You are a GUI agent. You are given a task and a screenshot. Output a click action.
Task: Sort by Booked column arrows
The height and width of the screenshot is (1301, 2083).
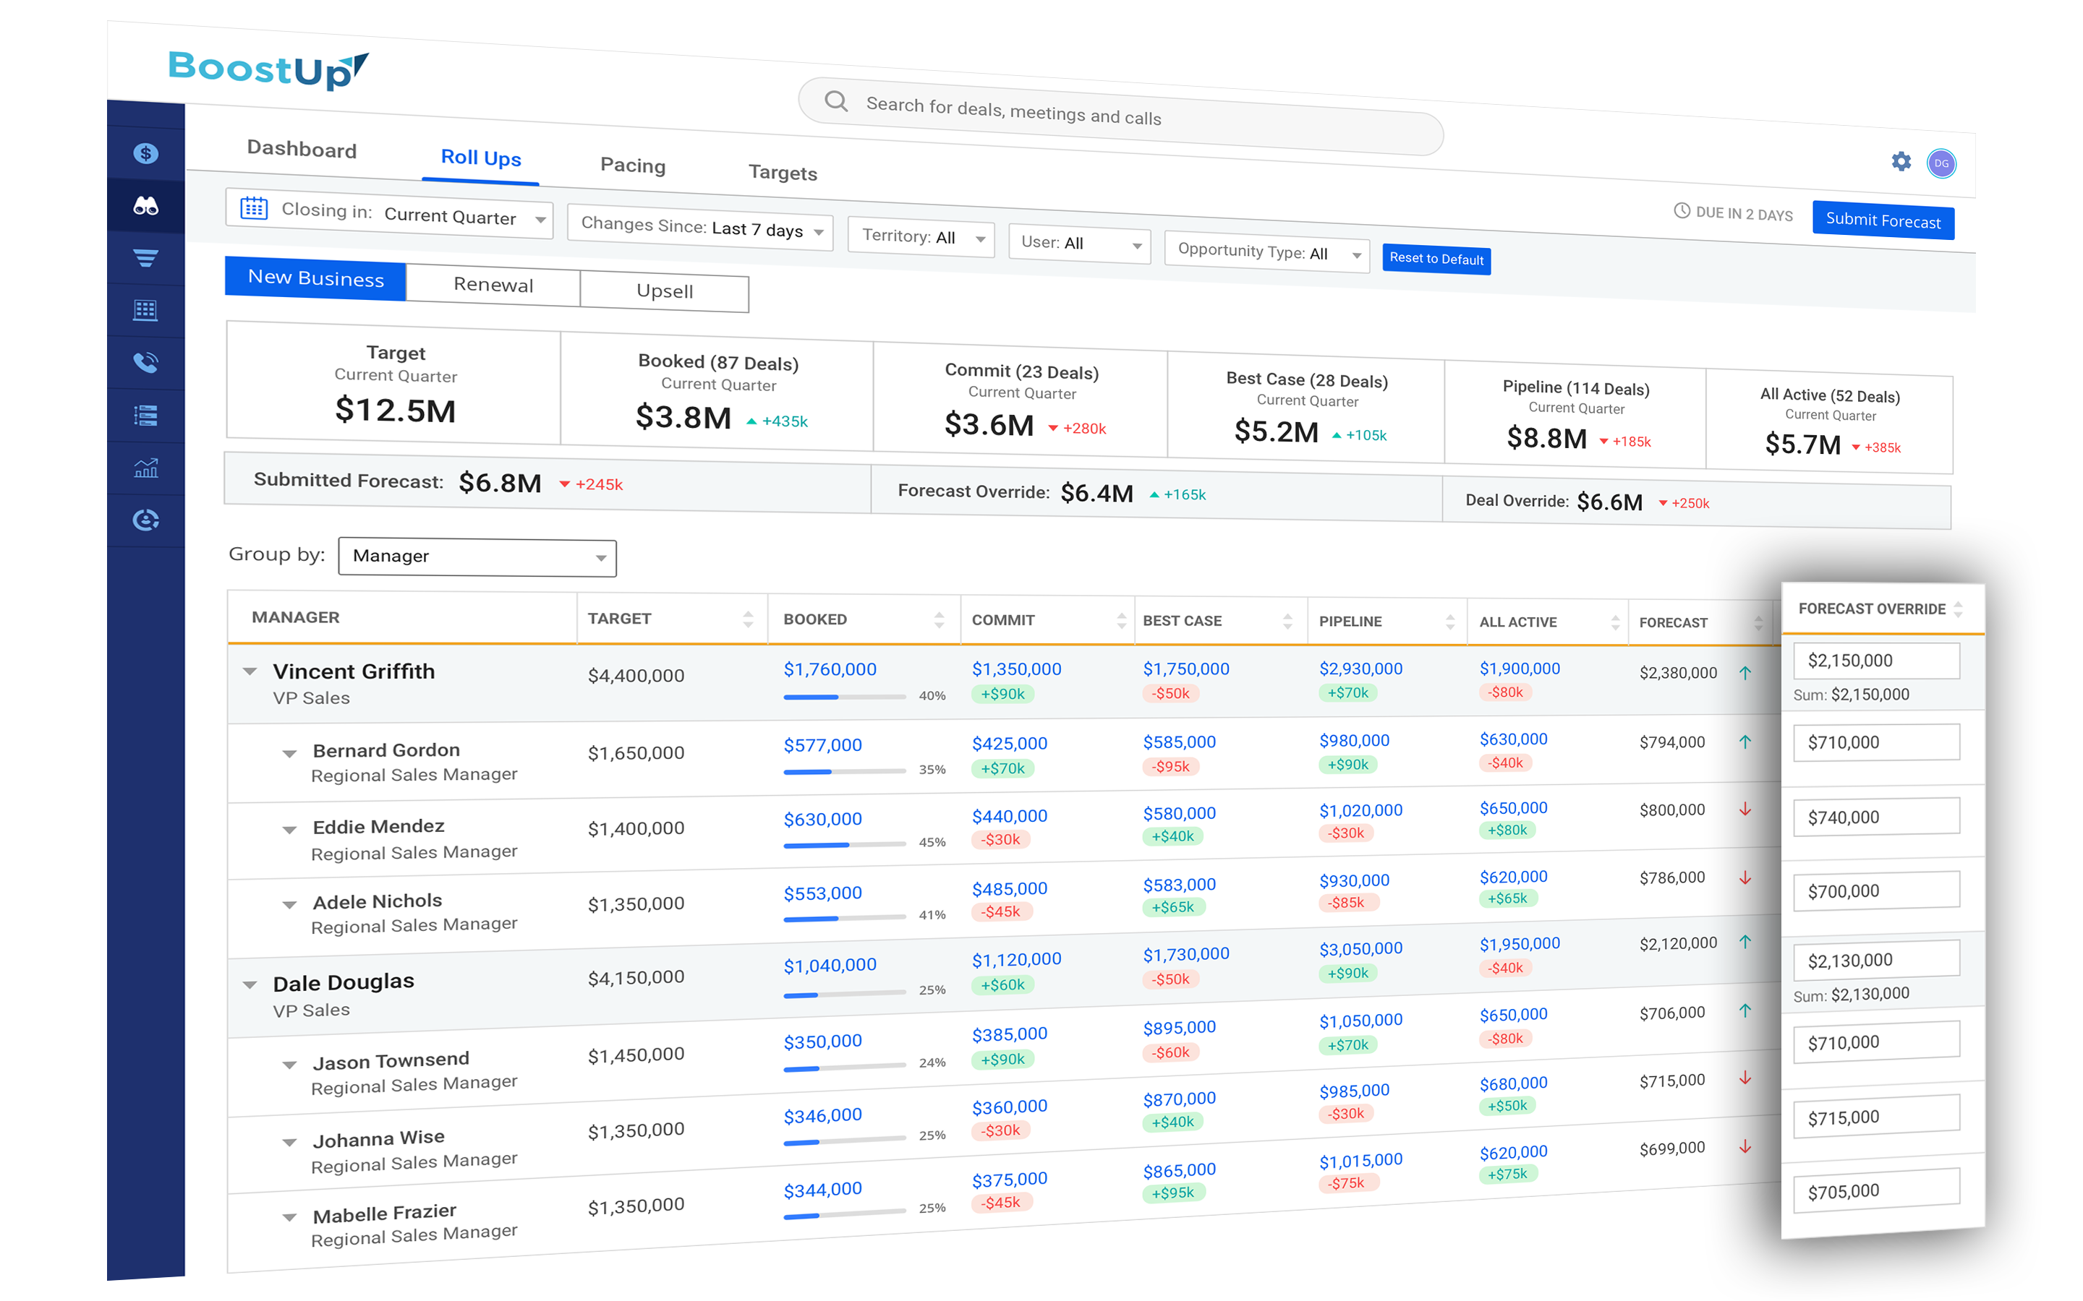939,619
